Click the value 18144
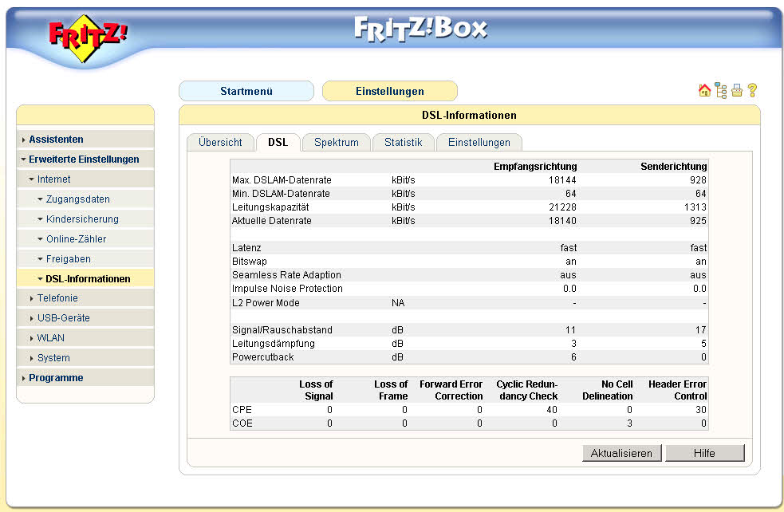 point(562,180)
